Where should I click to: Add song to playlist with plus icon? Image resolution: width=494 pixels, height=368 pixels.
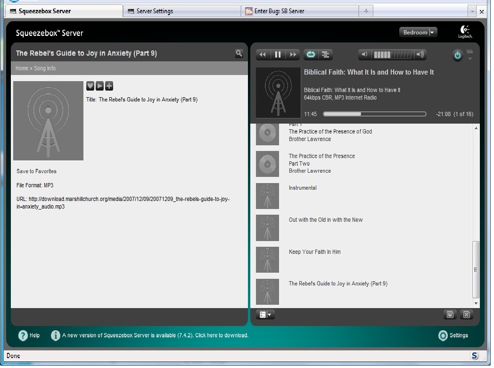tap(109, 85)
